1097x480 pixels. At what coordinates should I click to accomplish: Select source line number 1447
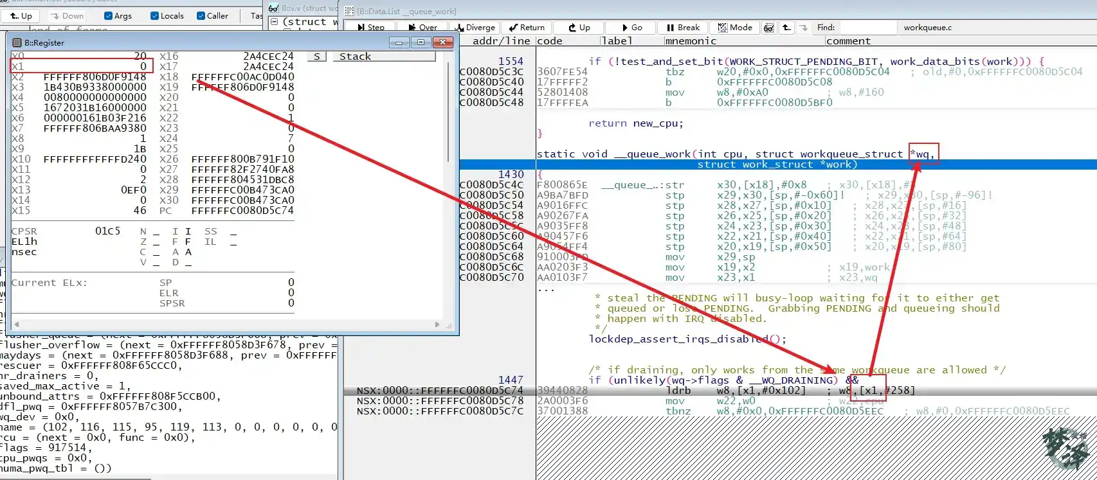pyautogui.click(x=511, y=380)
